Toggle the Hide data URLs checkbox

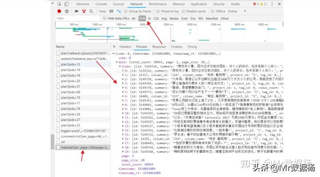(x=104, y=18)
